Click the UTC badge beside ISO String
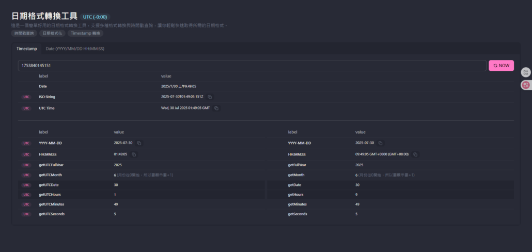 point(26,97)
